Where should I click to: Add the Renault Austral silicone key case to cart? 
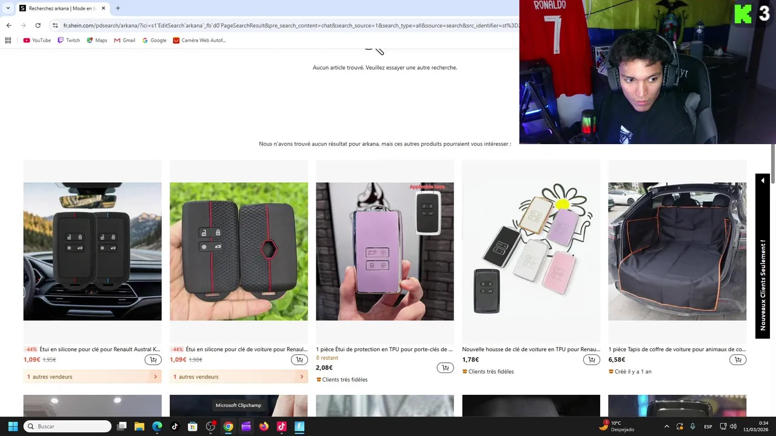pos(153,360)
